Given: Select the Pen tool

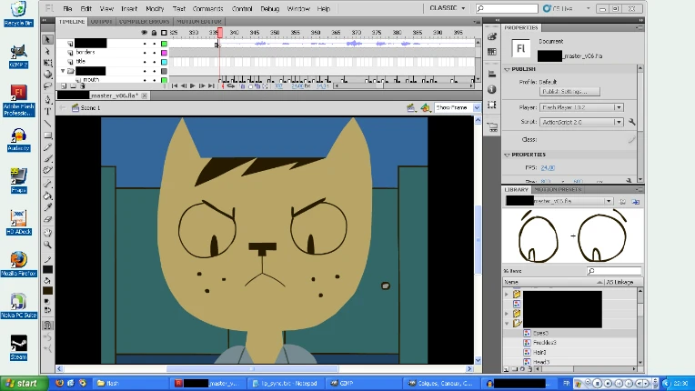Looking at the screenshot, I should pos(47,100).
